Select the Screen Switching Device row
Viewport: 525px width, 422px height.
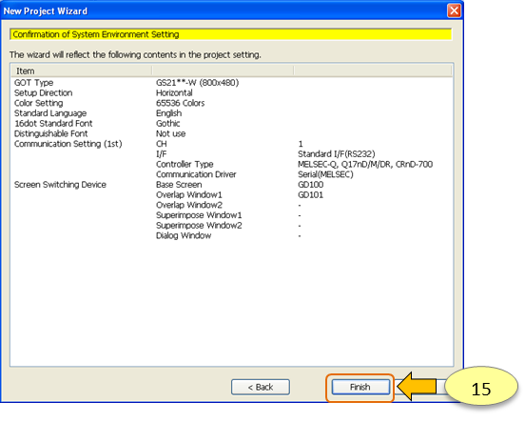[x=232, y=185]
